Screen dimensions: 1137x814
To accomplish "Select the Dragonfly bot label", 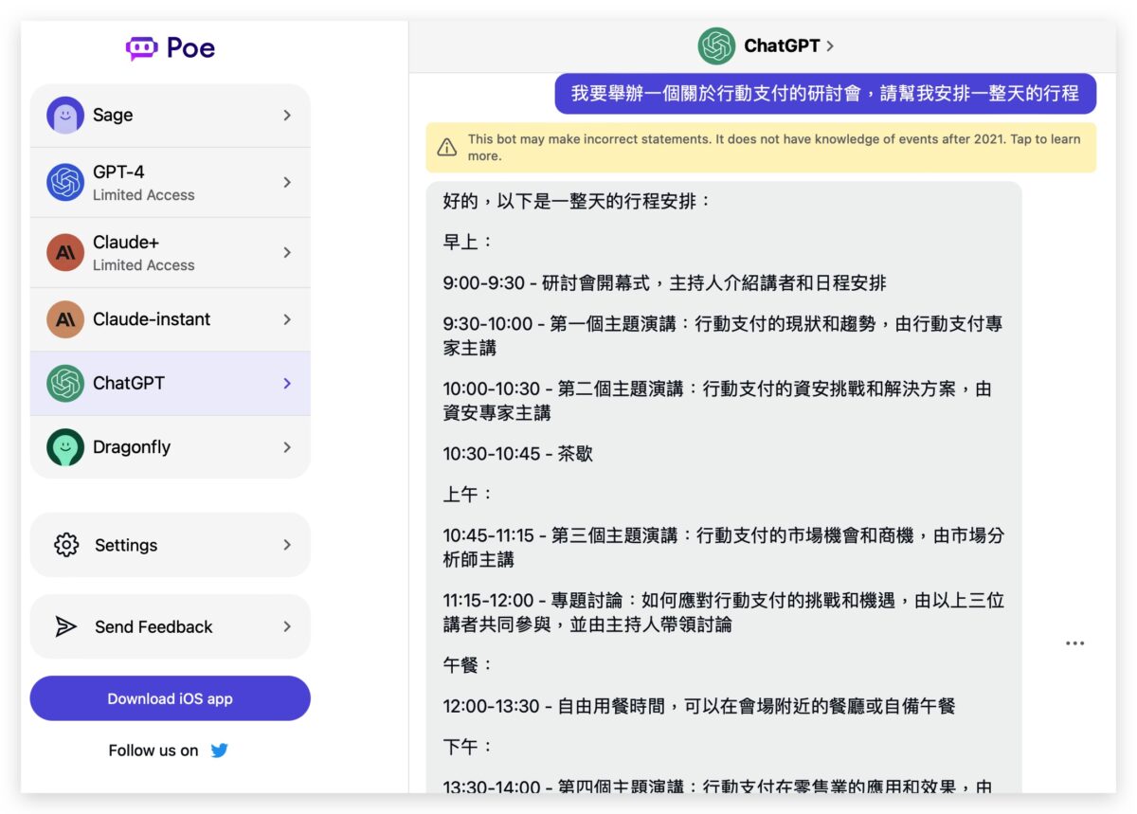I will click(132, 447).
